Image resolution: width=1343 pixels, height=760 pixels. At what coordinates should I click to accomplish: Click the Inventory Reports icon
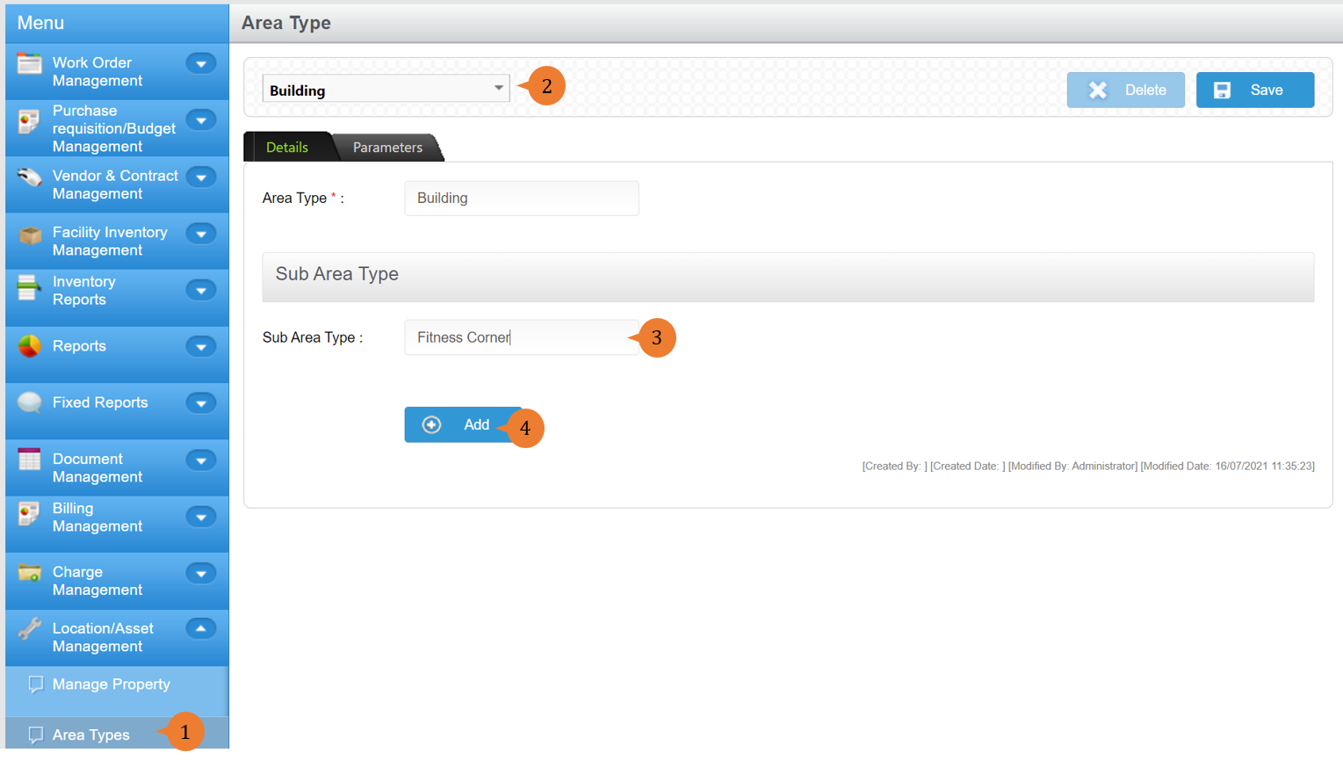29,287
